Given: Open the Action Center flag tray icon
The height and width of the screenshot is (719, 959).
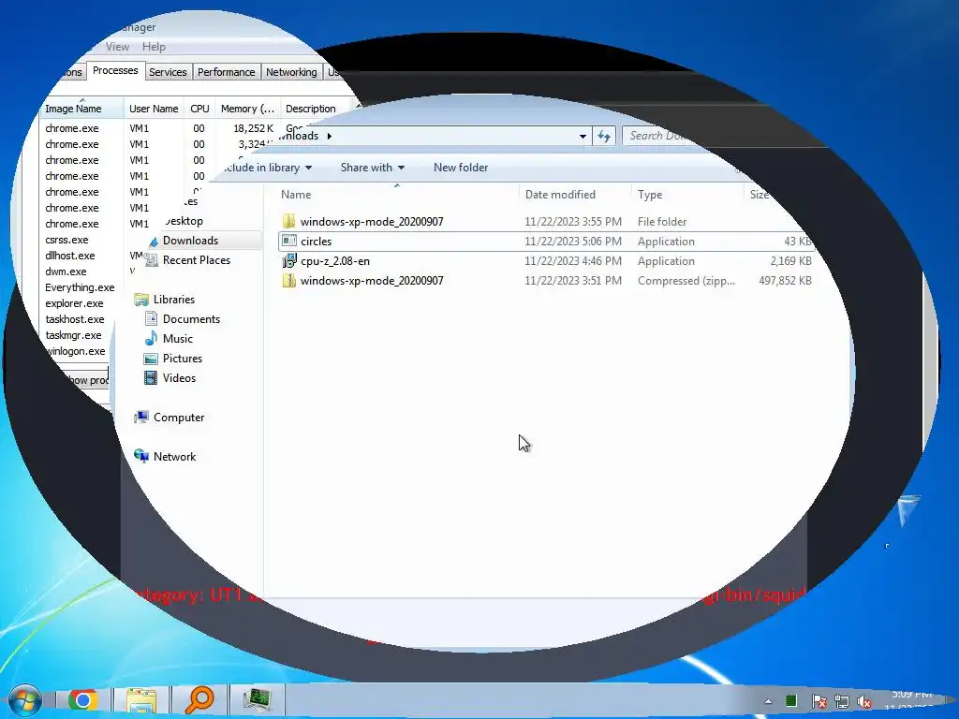Looking at the screenshot, I should (819, 701).
